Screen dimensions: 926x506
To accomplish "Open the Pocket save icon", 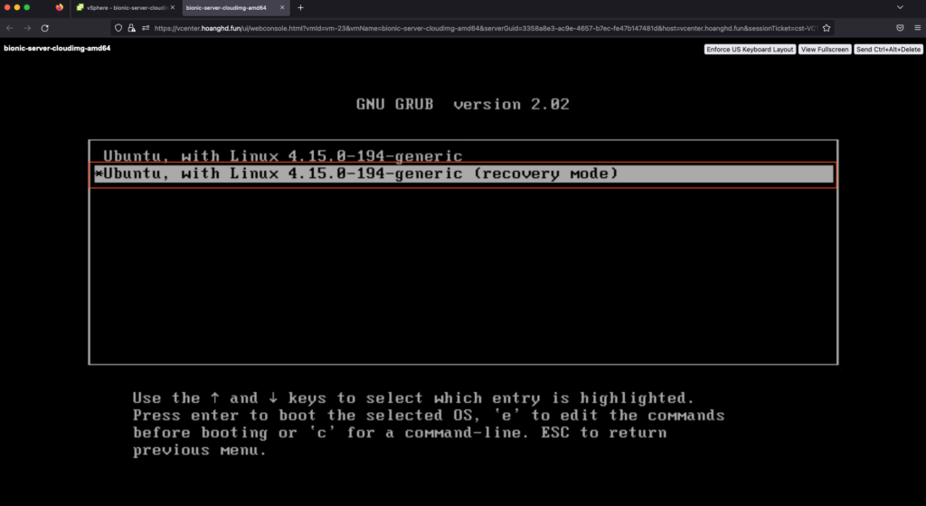I will [x=900, y=28].
